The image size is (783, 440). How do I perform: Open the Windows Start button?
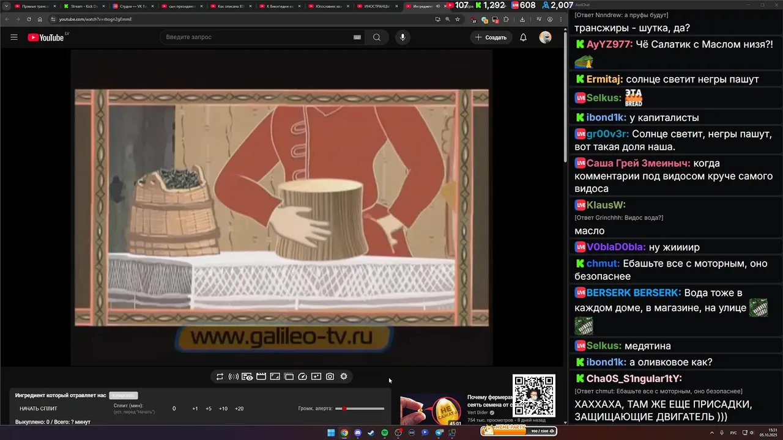click(331, 433)
